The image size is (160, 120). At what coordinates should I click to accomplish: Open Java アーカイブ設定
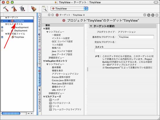[62, 54]
